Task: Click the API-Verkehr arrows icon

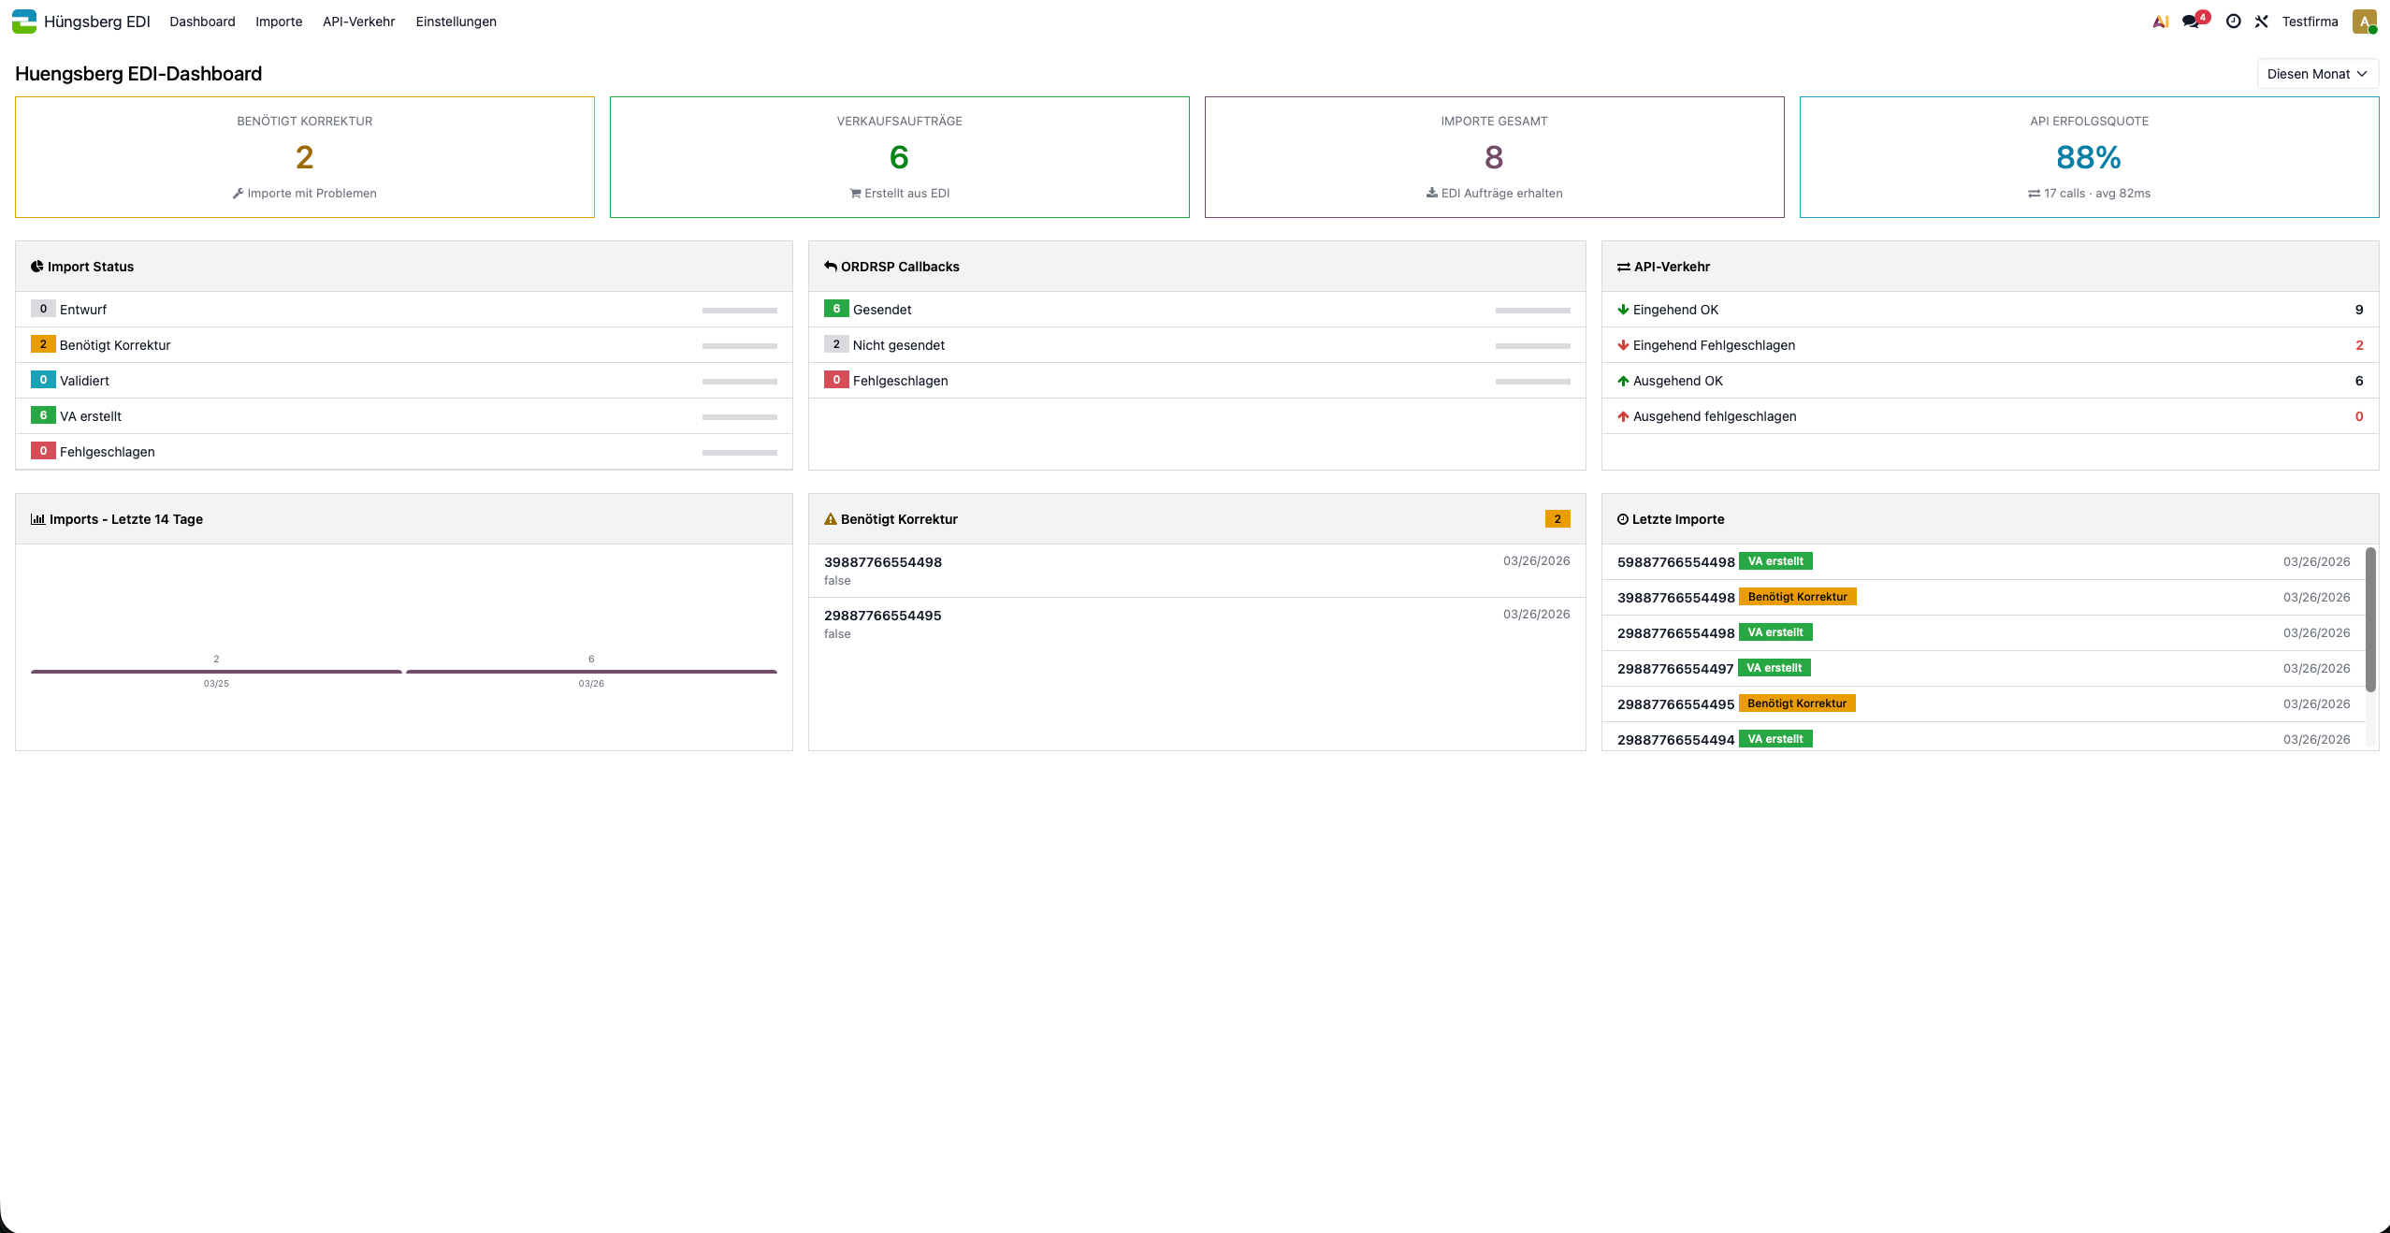Action: pyautogui.click(x=1624, y=266)
